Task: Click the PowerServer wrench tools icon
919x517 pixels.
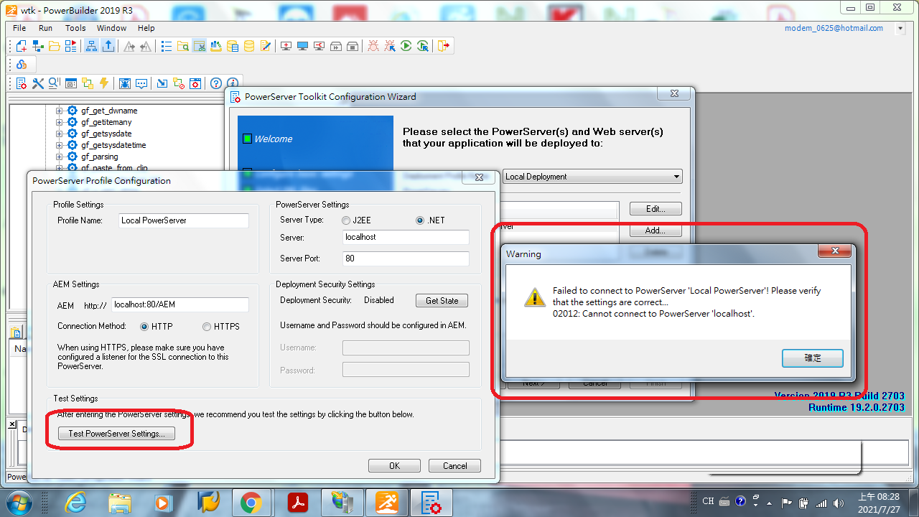Action: 38,83
